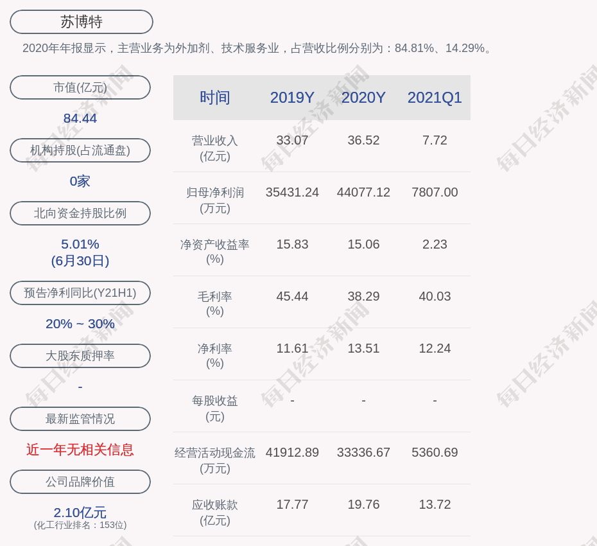This screenshot has height=546, width=597.
Task: Open the 北向资金持股比例 label pill
Action: (80, 213)
